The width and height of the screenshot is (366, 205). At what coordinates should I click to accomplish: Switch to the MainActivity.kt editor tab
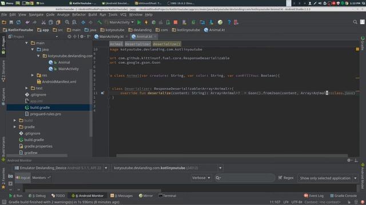click(x=112, y=36)
